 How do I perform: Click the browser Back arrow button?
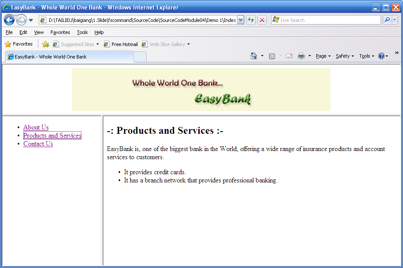click(x=9, y=20)
